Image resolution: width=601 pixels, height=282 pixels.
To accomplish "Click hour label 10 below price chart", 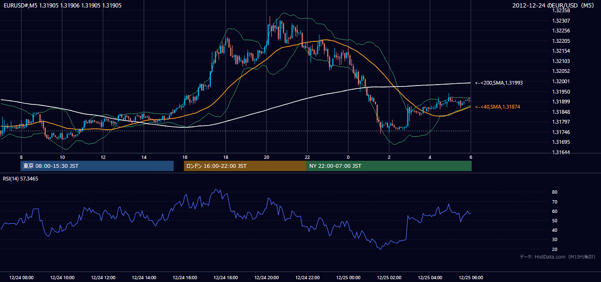I will coord(62,157).
